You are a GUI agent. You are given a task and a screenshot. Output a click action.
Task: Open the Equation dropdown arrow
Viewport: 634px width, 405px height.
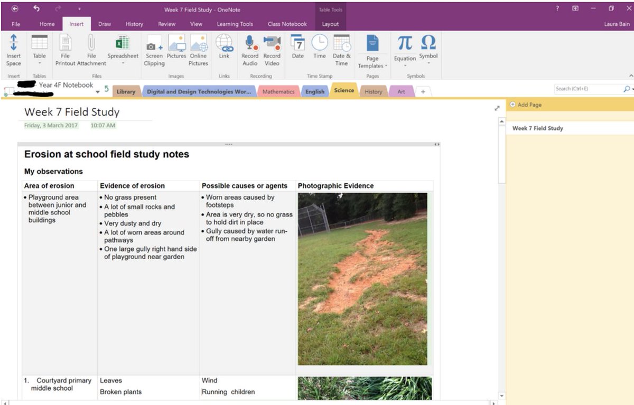[x=405, y=66]
